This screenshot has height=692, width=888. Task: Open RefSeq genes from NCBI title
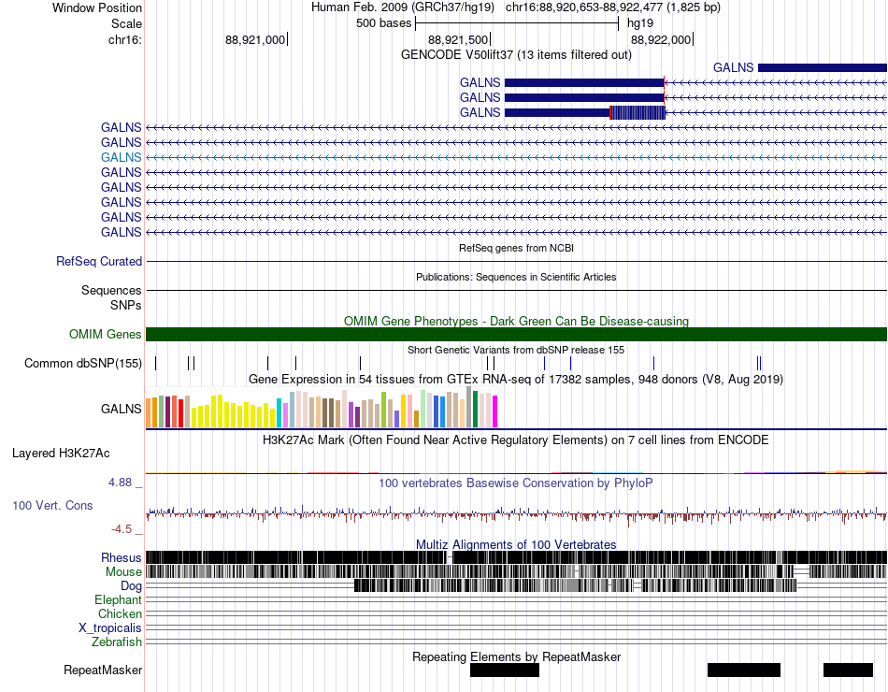click(x=516, y=248)
